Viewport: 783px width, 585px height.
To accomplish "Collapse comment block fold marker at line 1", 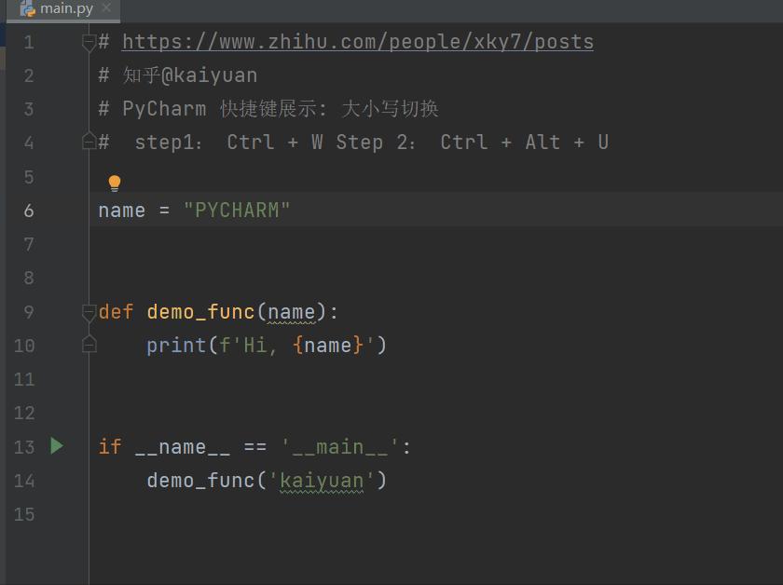I will 89,43.
